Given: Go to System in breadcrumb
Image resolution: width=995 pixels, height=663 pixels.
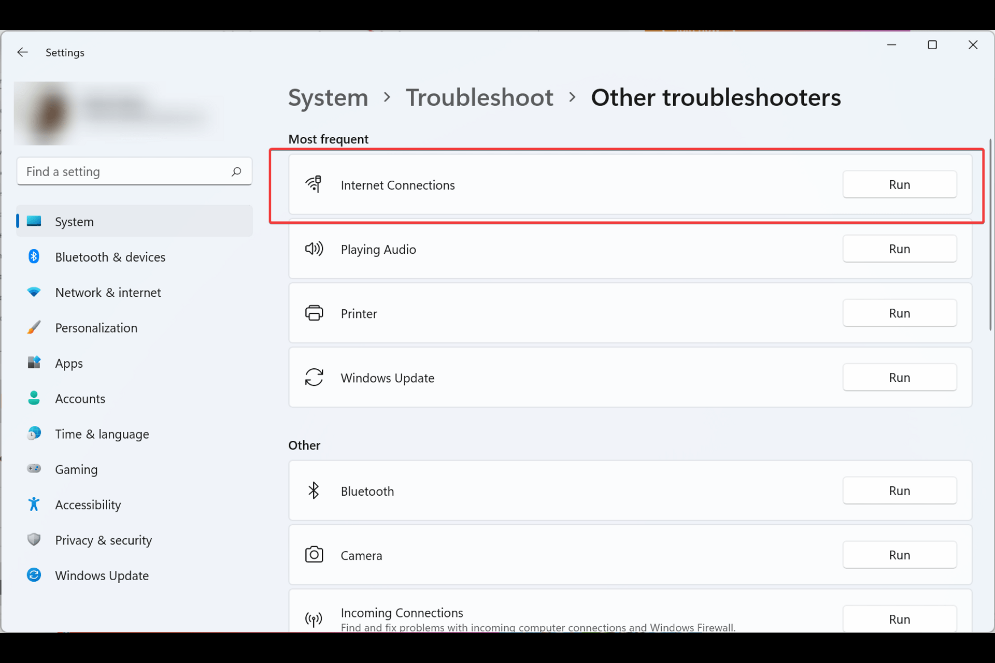Looking at the screenshot, I should pos(328,97).
